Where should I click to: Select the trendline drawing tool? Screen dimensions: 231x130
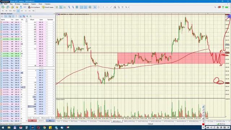click(x=111, y=7)
